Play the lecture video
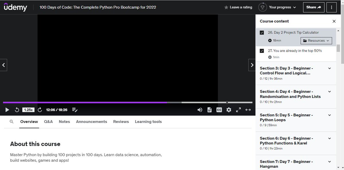This screenshot has height=170, width=344. [7, 110]
